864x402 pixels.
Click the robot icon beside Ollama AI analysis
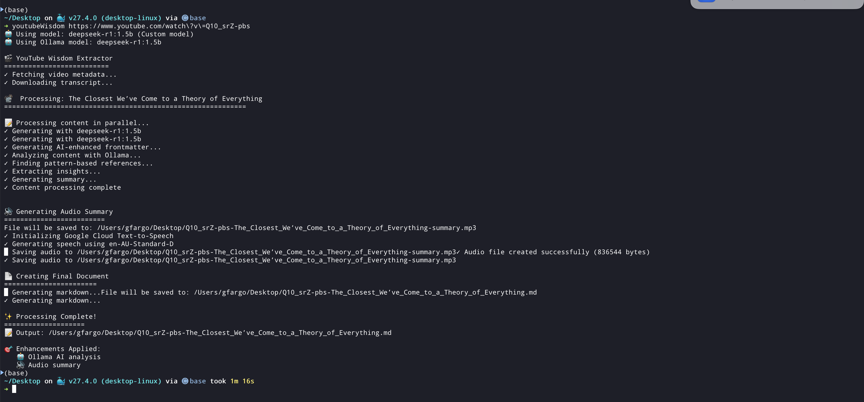(20, 357)
